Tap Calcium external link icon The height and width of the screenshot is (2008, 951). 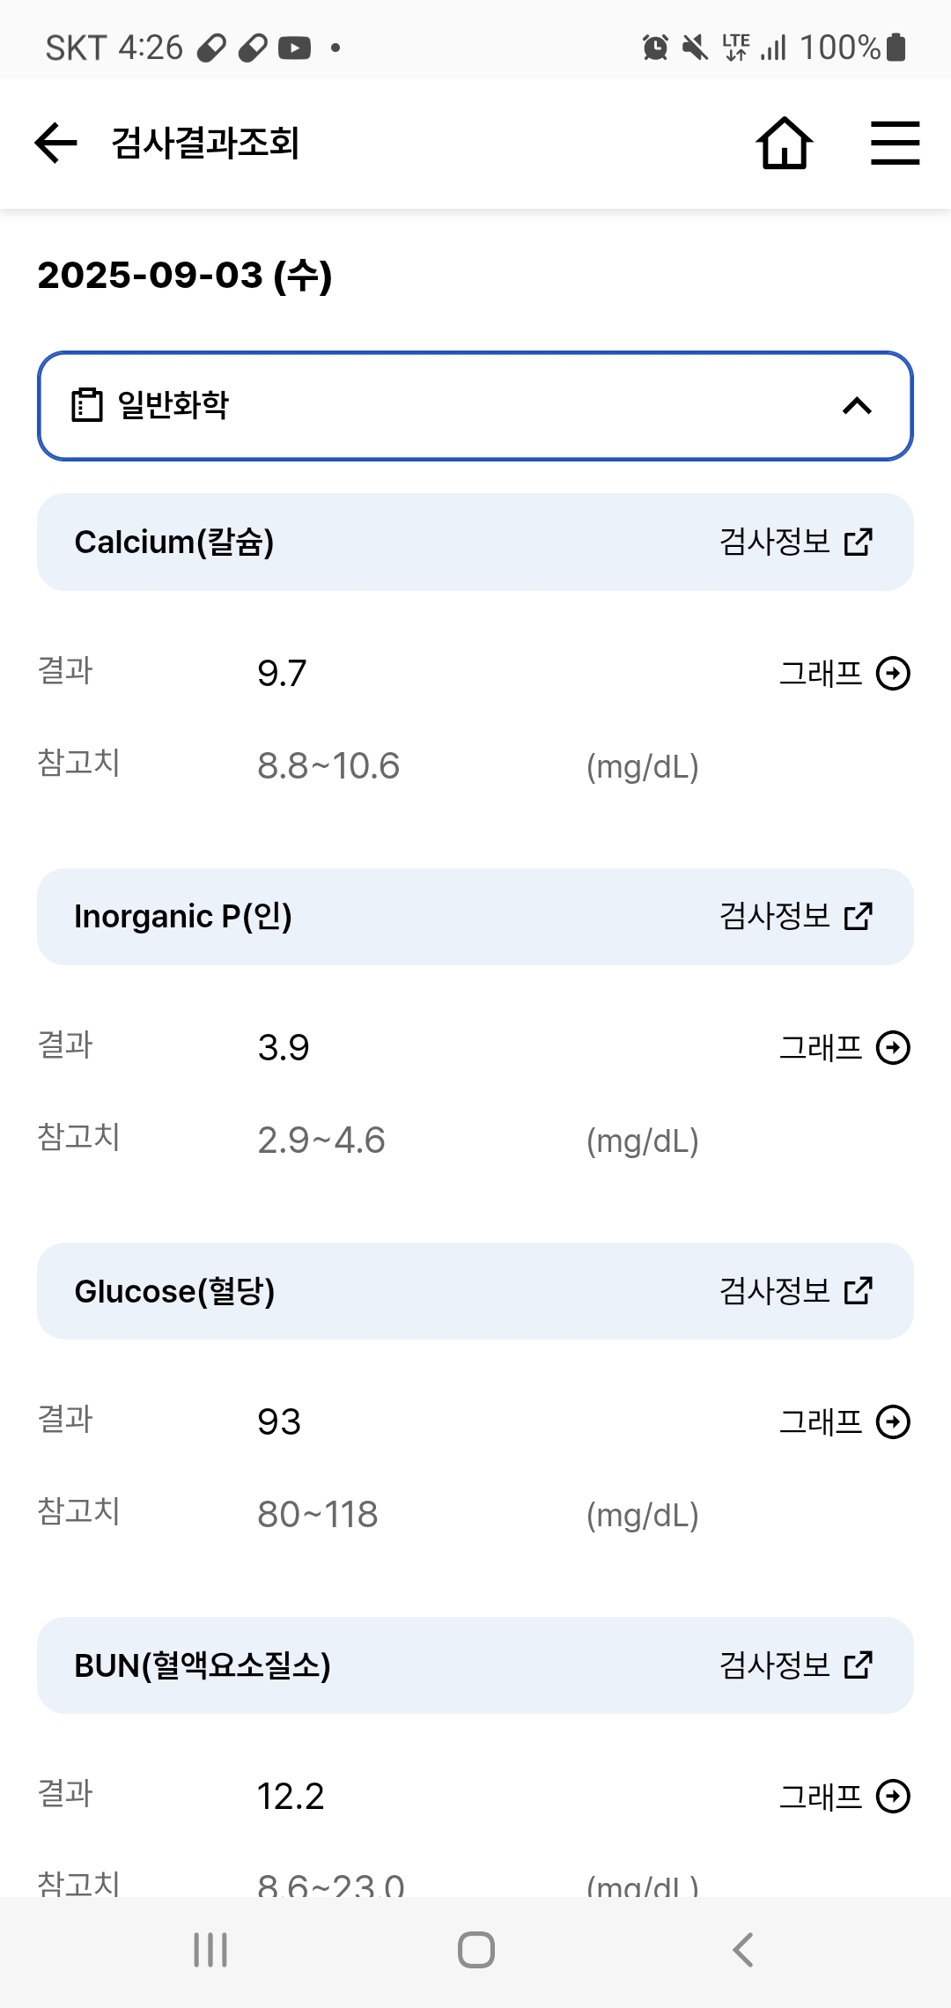coord(858,543)
